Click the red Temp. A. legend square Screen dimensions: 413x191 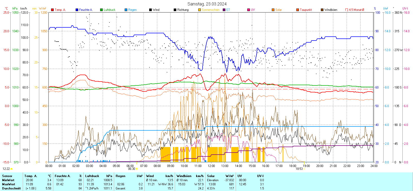52,10
